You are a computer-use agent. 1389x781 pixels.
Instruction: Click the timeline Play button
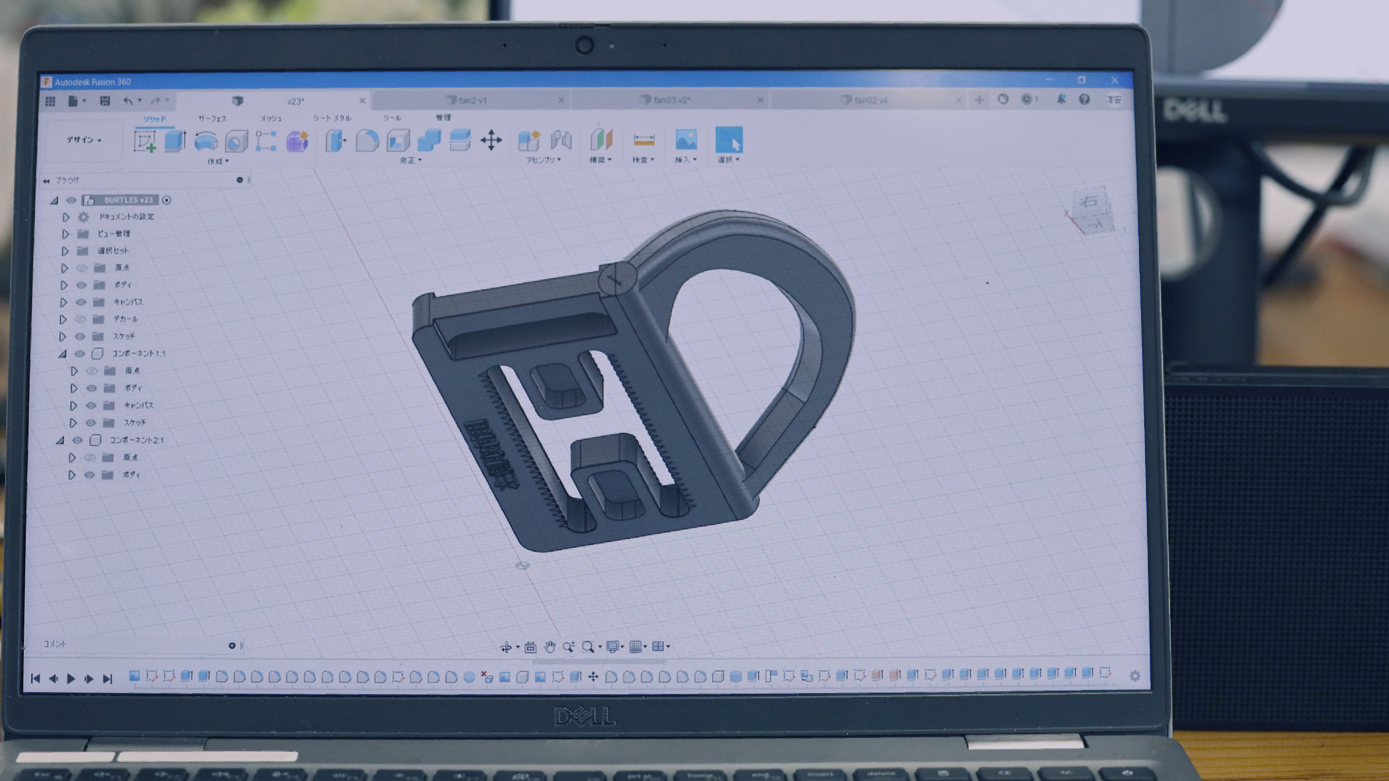pyautogui.click(x=70, y=679)
